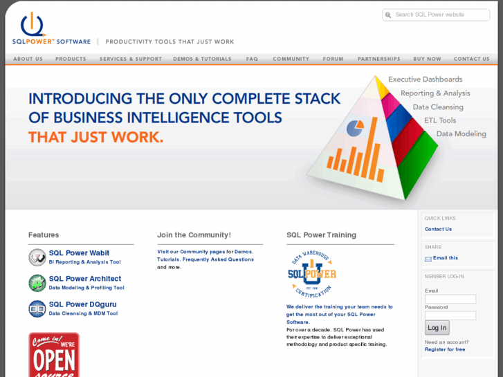
Task: Click the Join the Community! heading
Action: [194, 235]
